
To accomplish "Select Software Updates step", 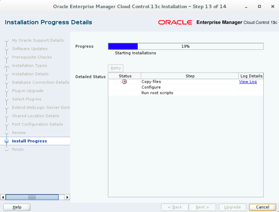I will (x=30, y=49).
